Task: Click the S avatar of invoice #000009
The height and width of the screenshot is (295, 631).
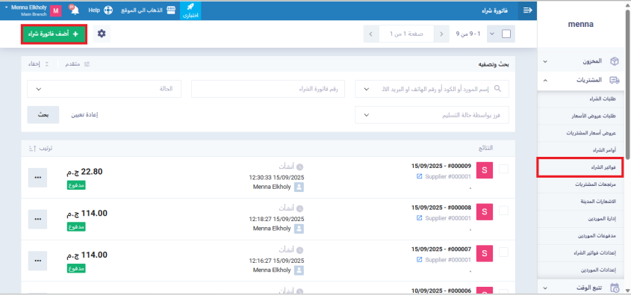Action: pos(485,170)
